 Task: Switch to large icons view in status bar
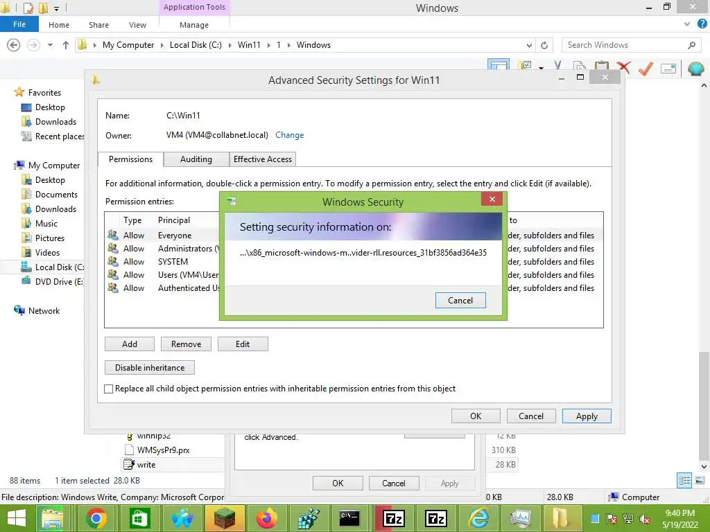[x=700, y=481]
